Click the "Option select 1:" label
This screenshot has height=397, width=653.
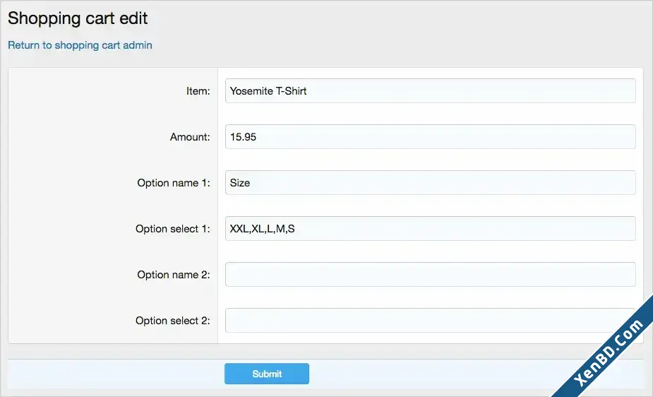point(173,229)
